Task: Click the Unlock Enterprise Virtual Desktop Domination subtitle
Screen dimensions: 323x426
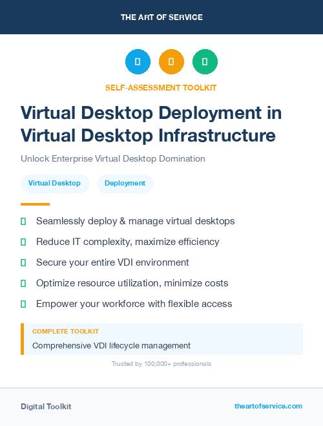Action: click(x=113, y=158)
